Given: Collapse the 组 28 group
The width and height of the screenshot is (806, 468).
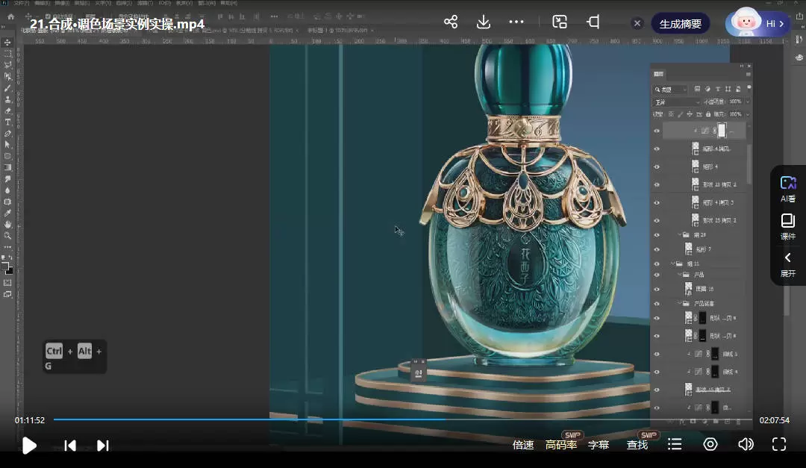Looking at the screenshot, I should (x=679, y=234).
